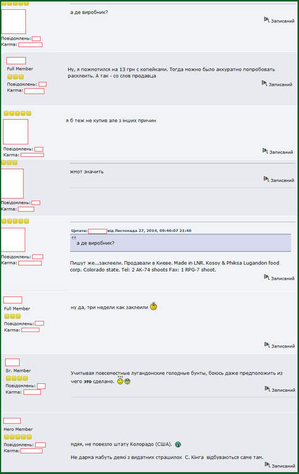Screen dimensions: 299x474
Task: Click the green sick-face smiley
Action: pyautogui.click(x=128, y=381)
